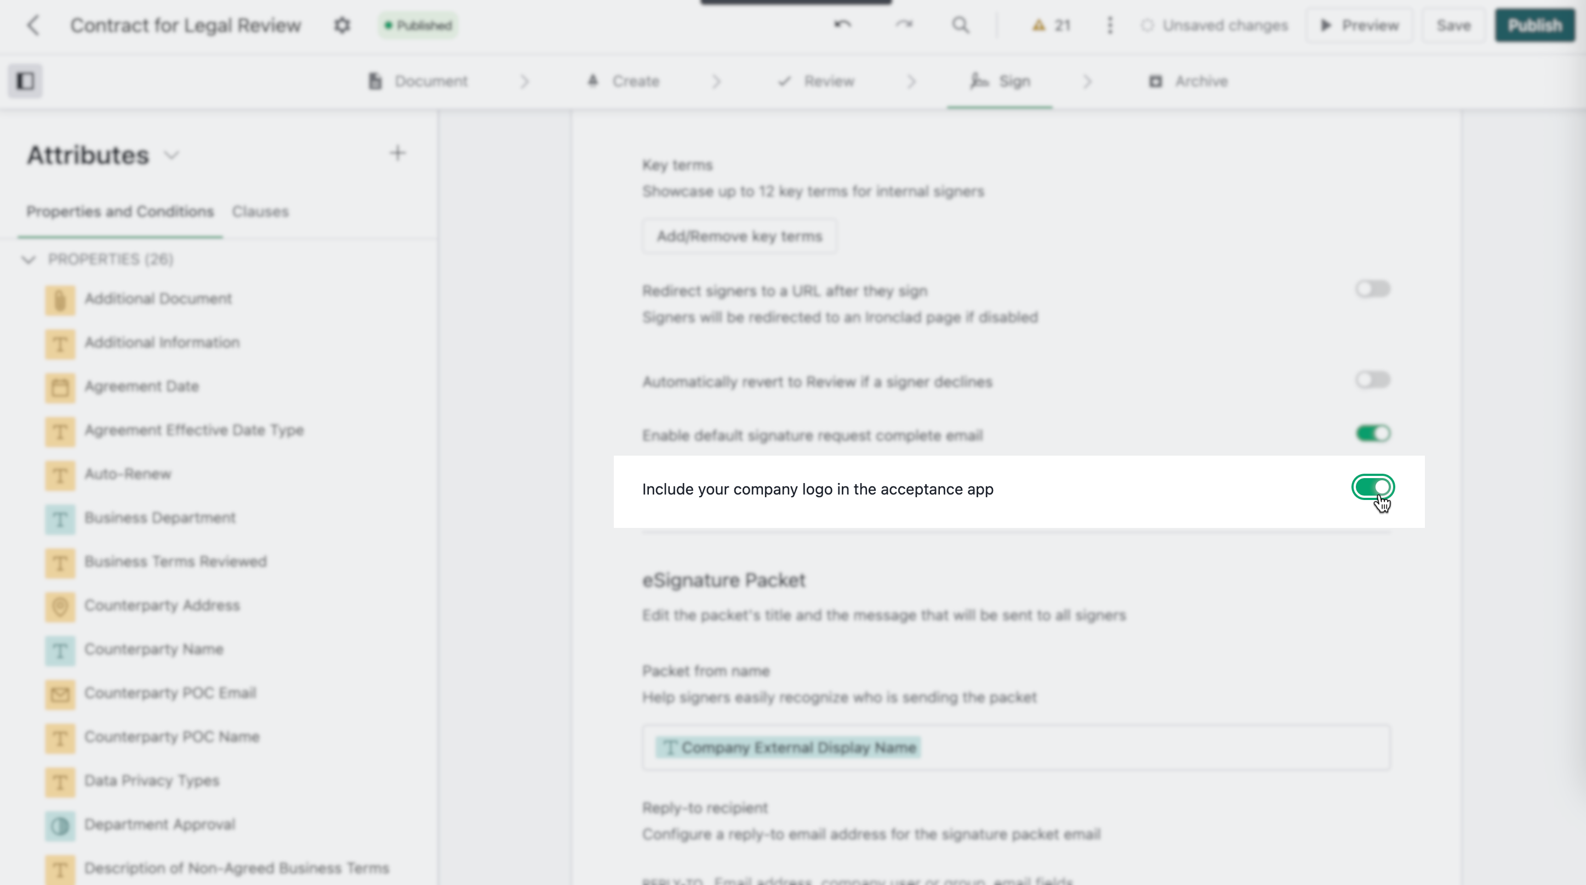Click the back arrow next to the title

[x=33, y=25]
